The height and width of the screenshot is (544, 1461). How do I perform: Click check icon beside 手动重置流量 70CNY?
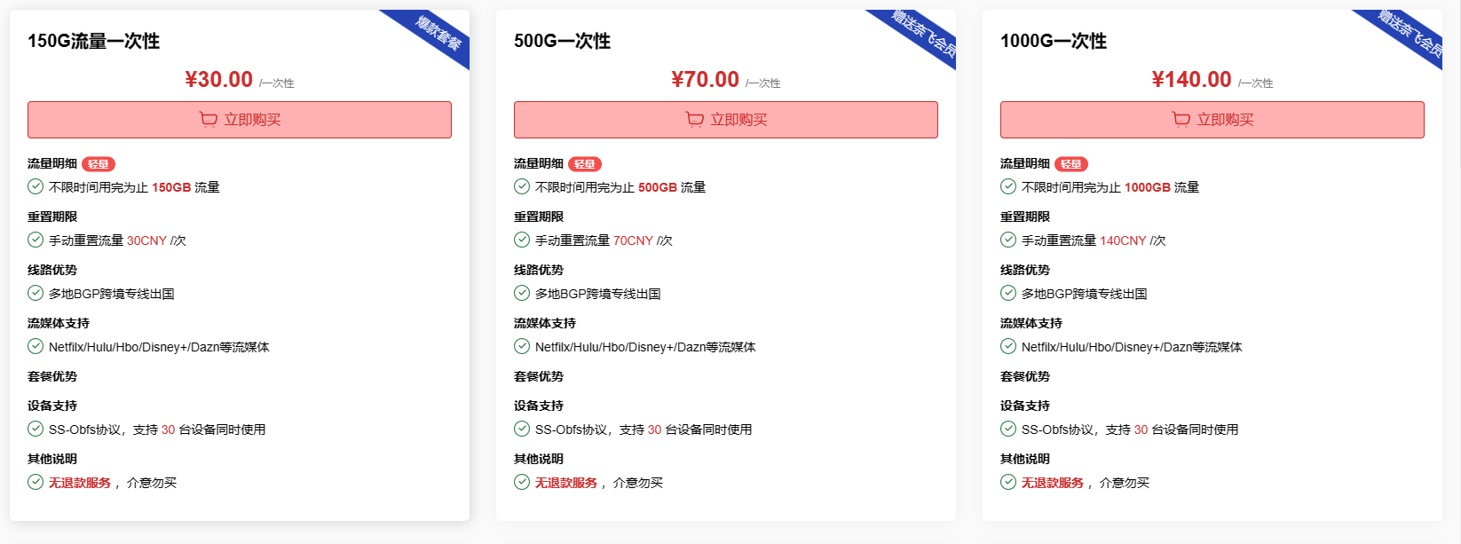click(522, 240)
